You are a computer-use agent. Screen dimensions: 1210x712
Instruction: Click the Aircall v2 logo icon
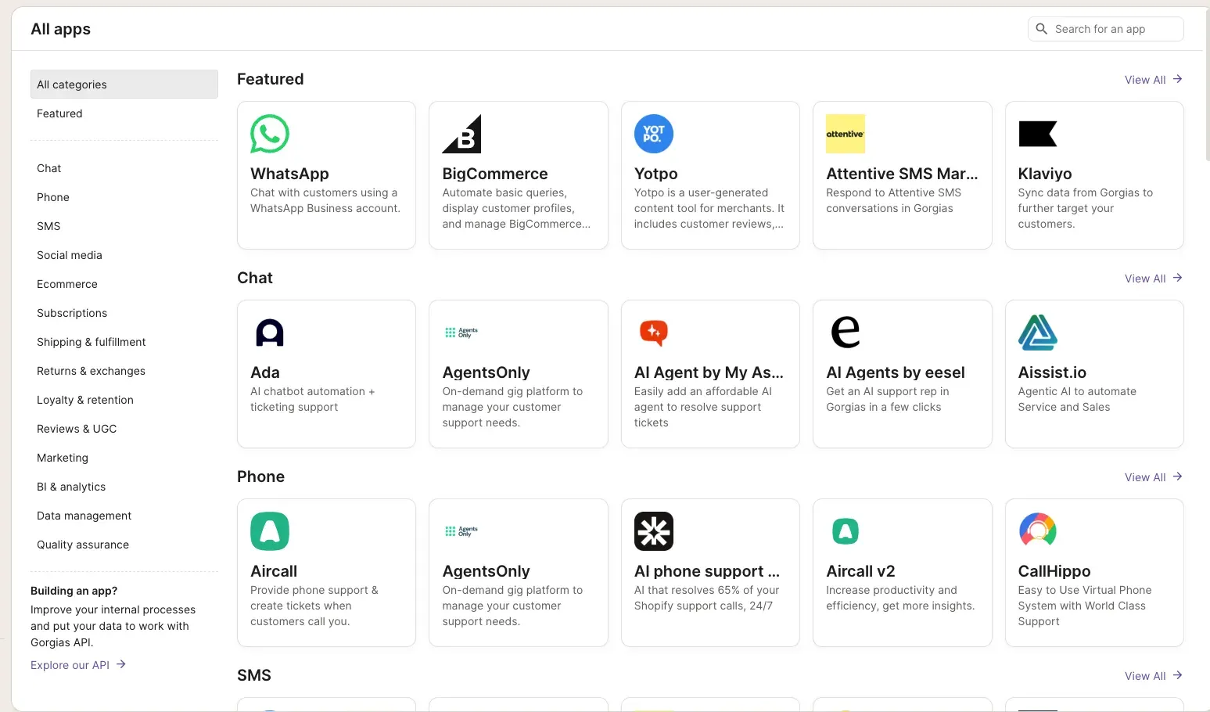tap(846, 531)
